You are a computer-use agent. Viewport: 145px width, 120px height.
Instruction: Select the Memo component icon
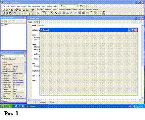click(64, 13)
